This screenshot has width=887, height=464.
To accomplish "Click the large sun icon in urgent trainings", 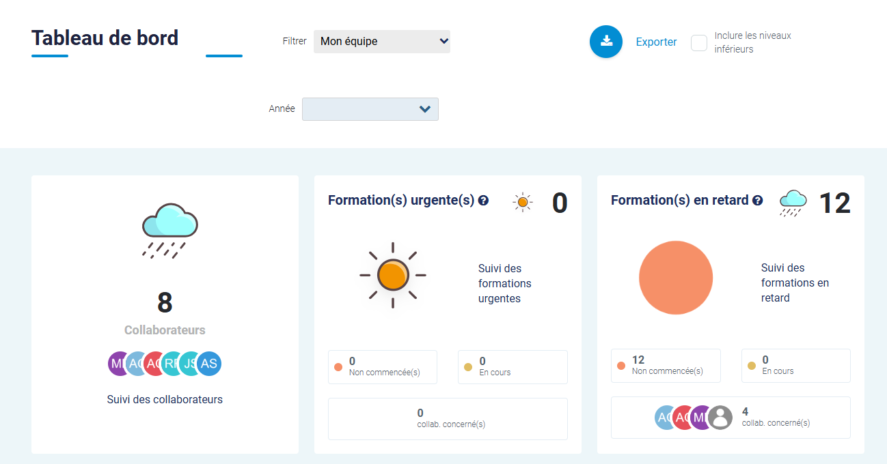I will [x=393, y=275].
